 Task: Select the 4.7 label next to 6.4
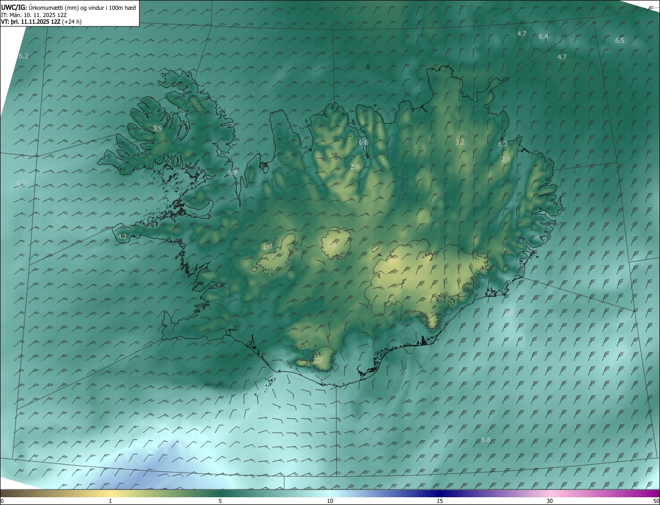click(x=521, y=34)
